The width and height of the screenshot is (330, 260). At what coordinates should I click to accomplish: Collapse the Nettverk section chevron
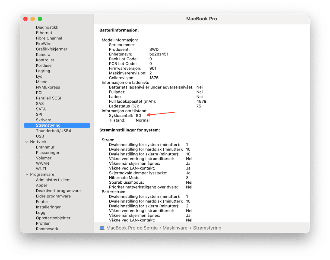click(x=27, y=142)
